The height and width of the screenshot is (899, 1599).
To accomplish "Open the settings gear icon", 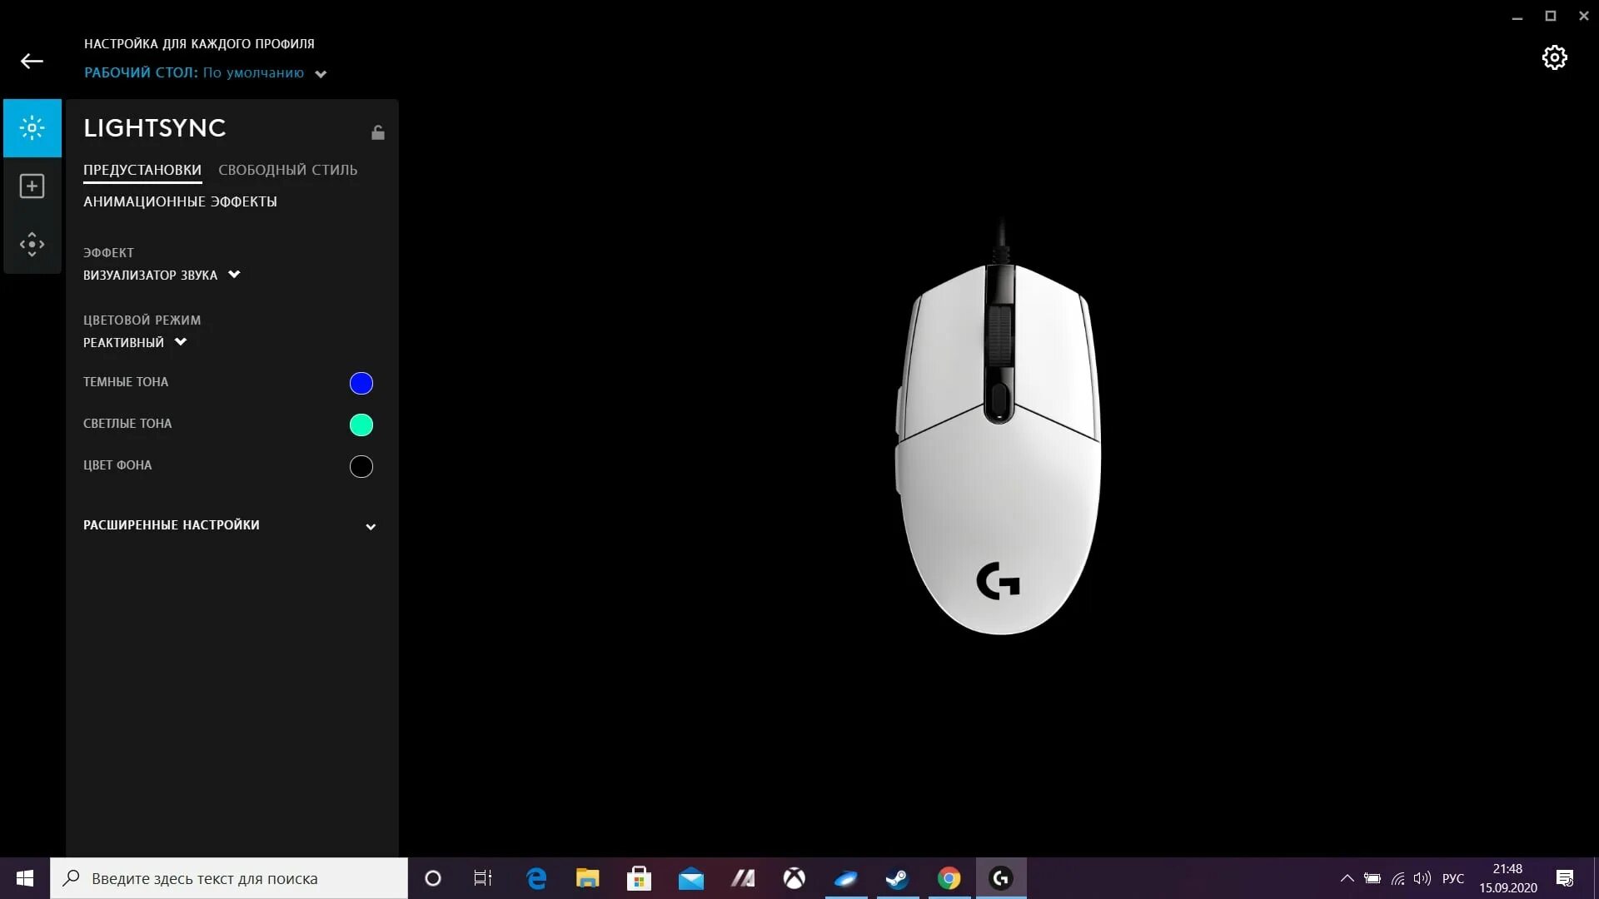I will (1554, 57).
